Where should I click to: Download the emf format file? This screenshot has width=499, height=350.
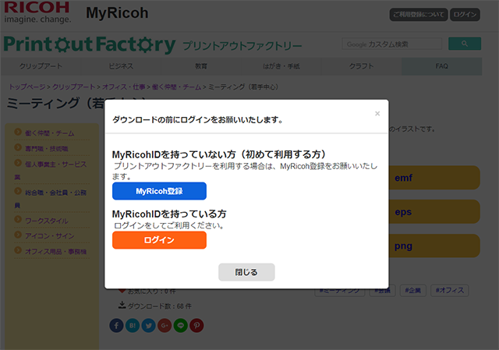click(x=434, y=178)
